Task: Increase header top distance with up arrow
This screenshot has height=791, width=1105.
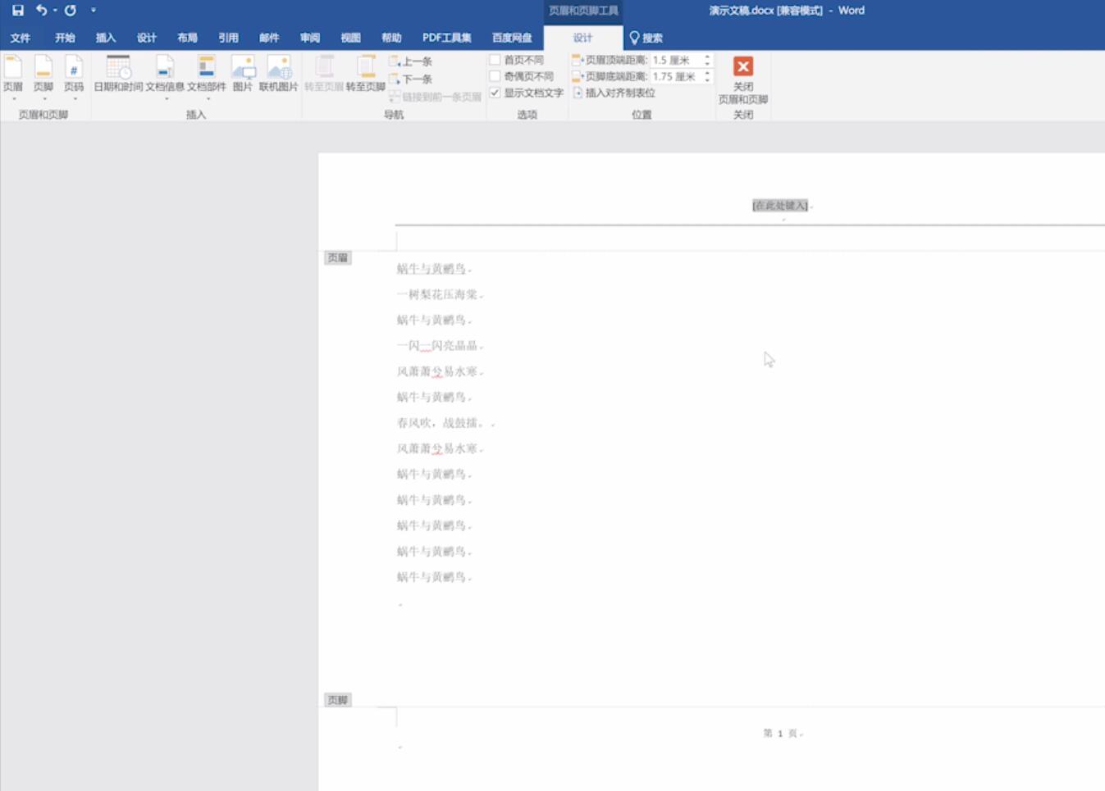Action: click(x=707, y=57)
